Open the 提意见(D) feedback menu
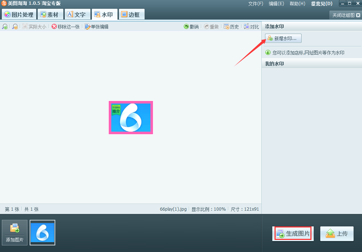Viewport: 362px width, 252px height. click(x=322, y=4)
